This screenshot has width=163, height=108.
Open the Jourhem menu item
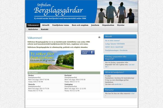(95, 25)
